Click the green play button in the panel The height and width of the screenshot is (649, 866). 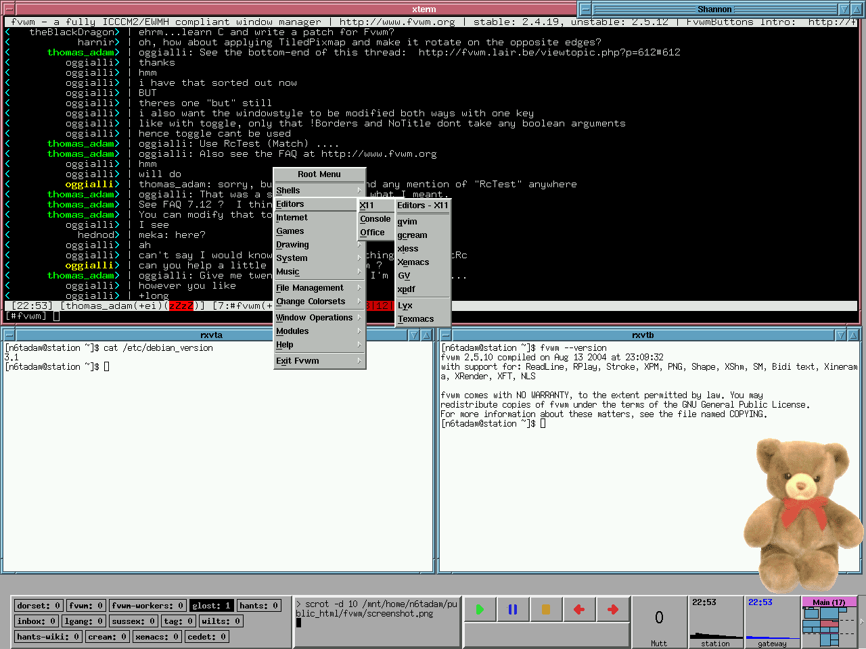(480, 609)
